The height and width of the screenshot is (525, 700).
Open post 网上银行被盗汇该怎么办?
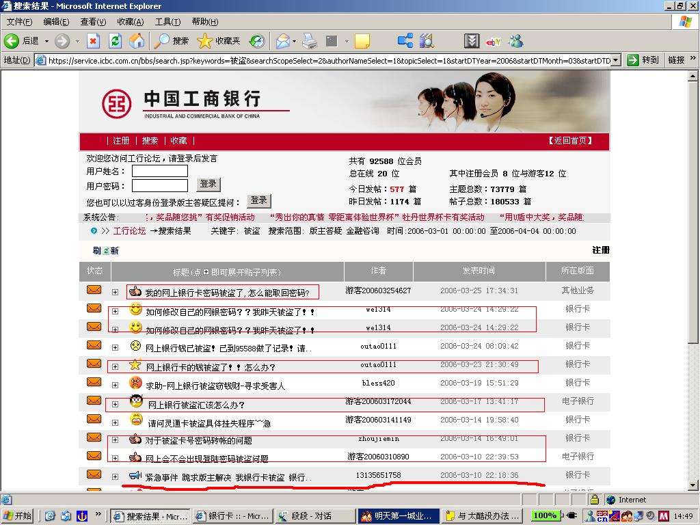(196, 405)
